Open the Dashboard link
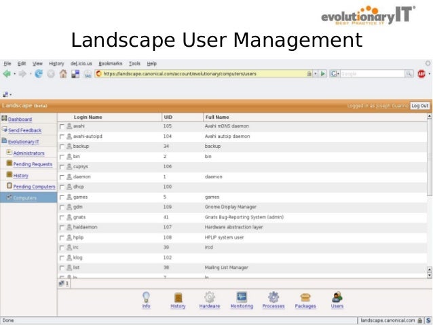The height and width of the screenshot is (325, 433). tap(20, 119)
